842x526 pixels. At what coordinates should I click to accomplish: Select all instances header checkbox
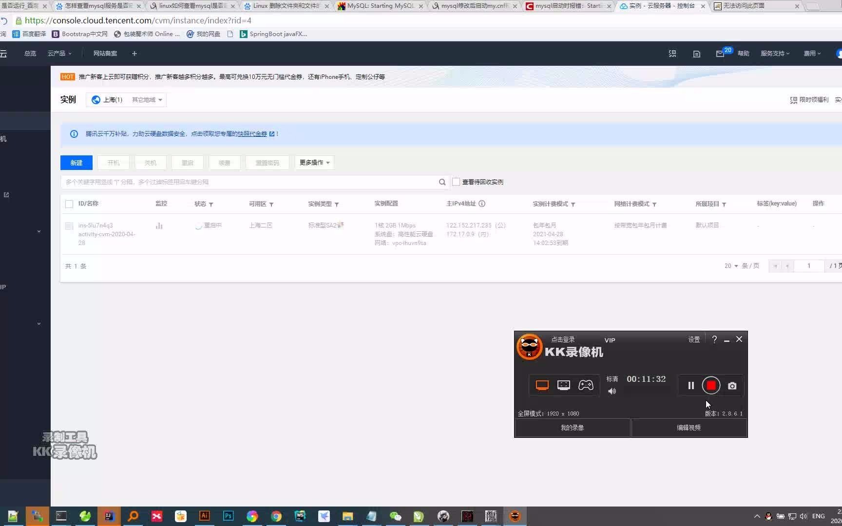tap(69, 204)
